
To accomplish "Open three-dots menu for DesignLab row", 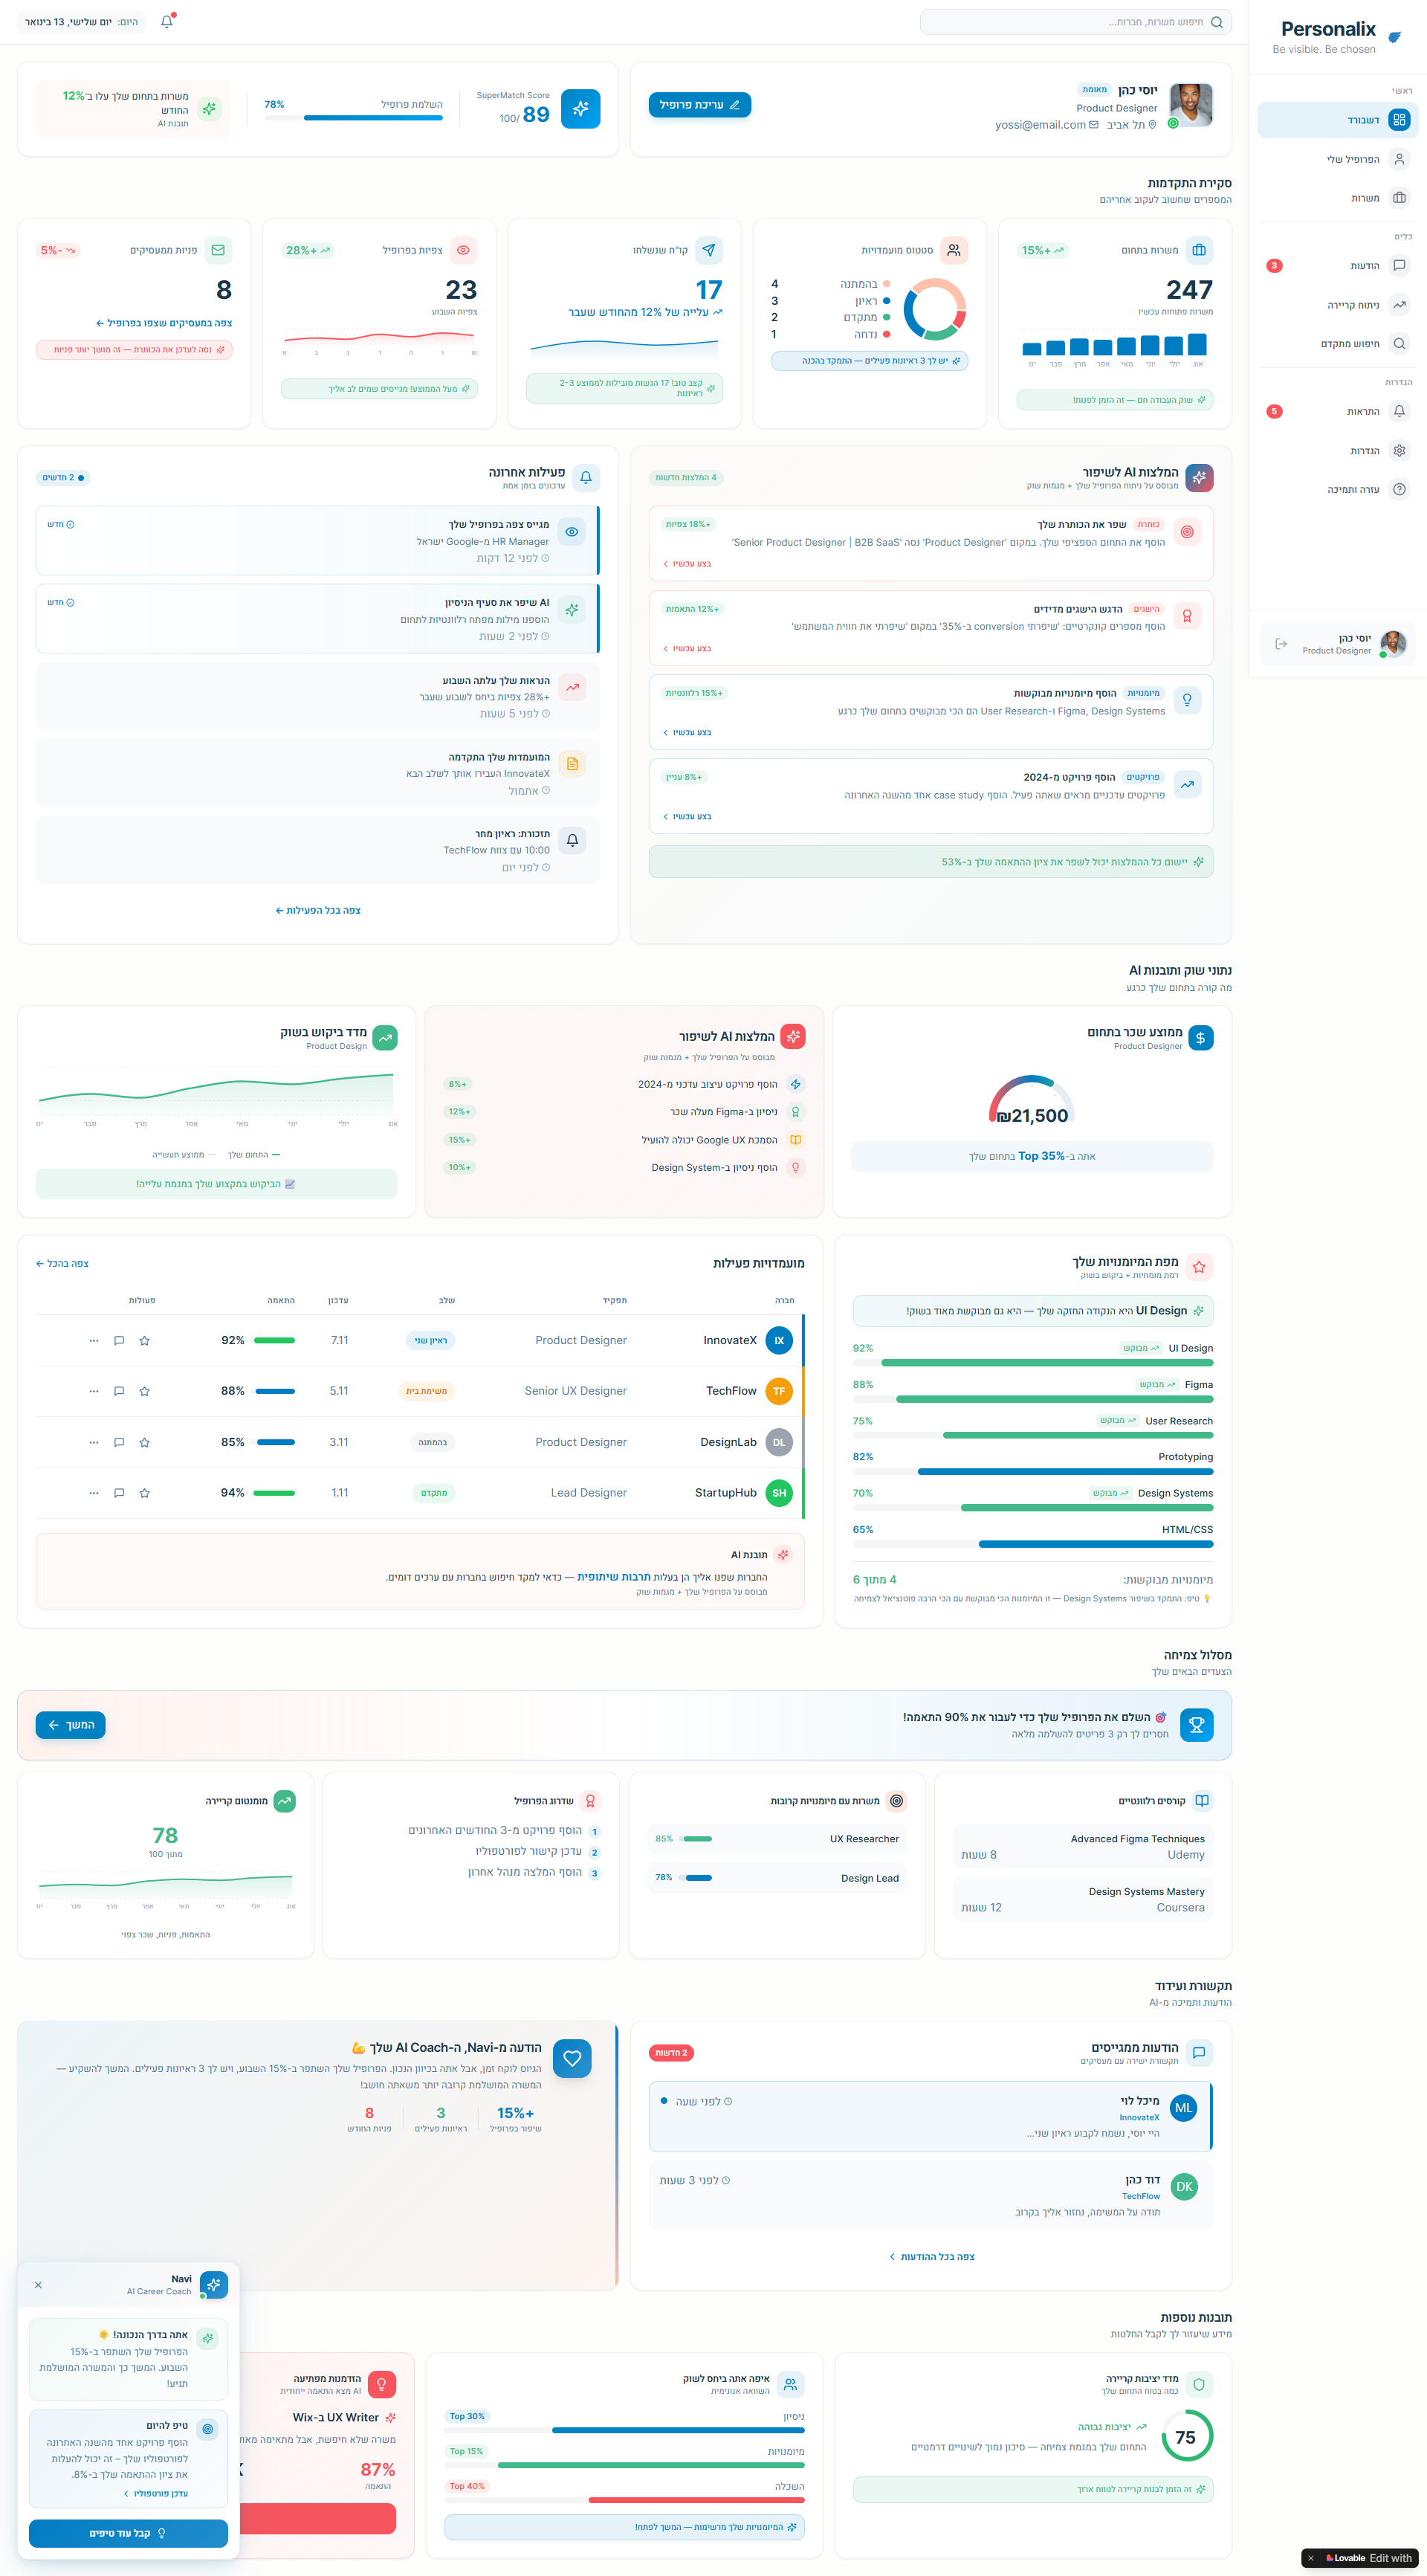I will click(94, 1442).
